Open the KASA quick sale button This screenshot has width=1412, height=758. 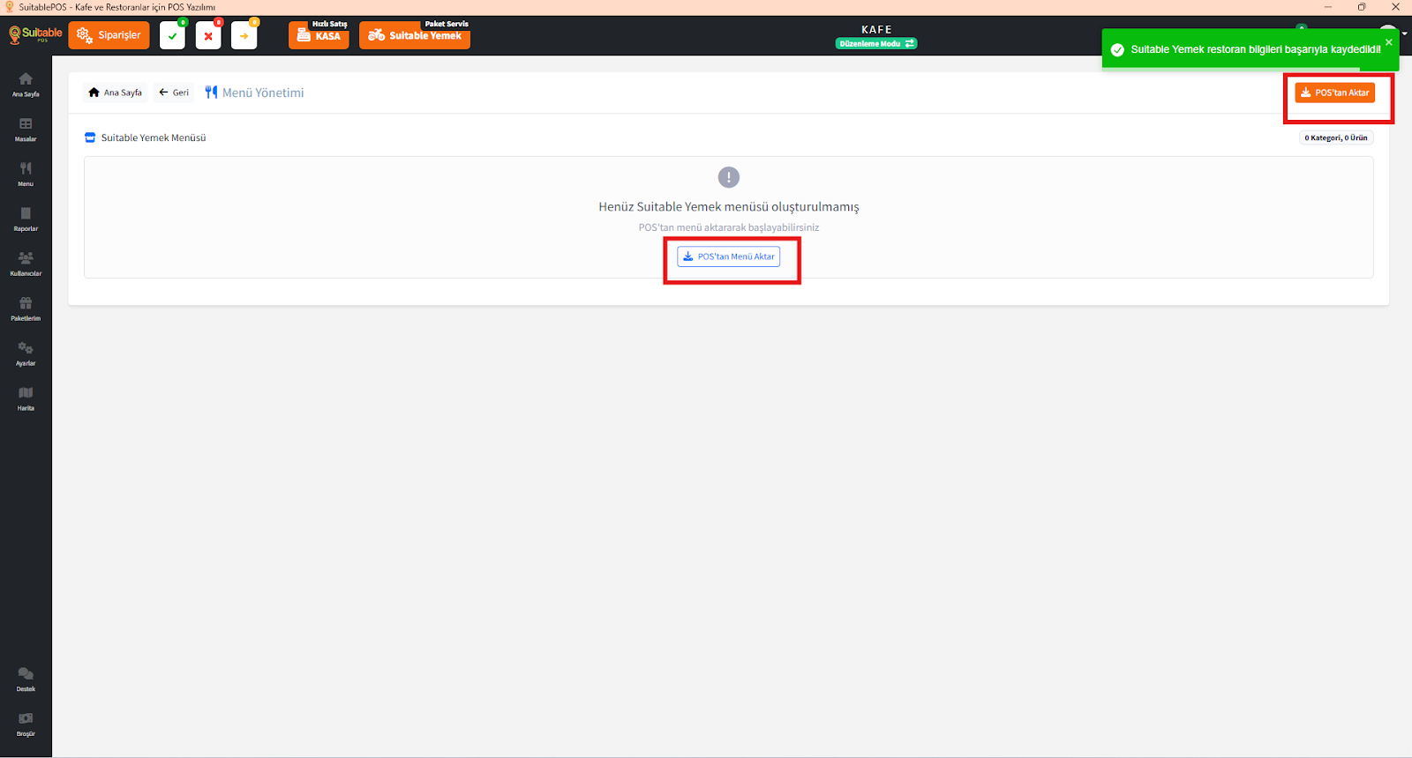point(319,35)
